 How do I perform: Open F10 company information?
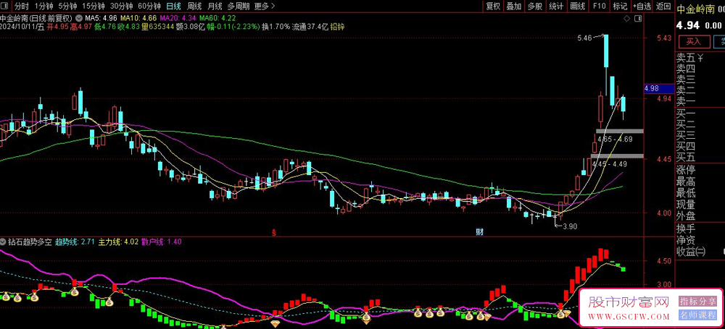(600, 6)
